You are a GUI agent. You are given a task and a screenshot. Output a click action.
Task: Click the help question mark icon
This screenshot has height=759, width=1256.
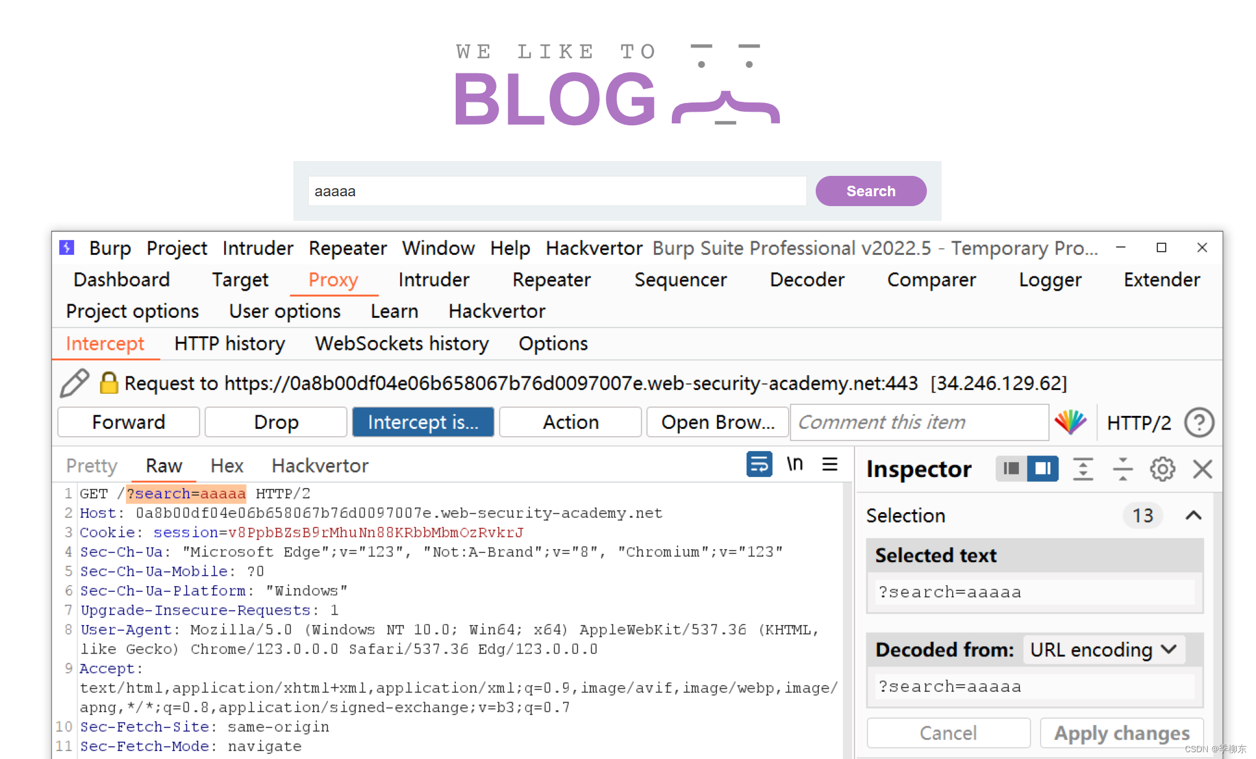point(1199,423)
